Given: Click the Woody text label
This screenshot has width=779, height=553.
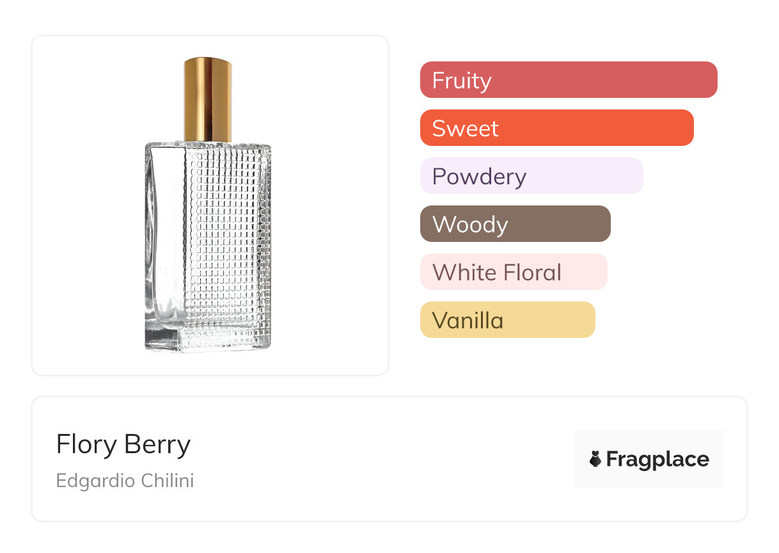Looking at the screenshot, I should 470,224.
